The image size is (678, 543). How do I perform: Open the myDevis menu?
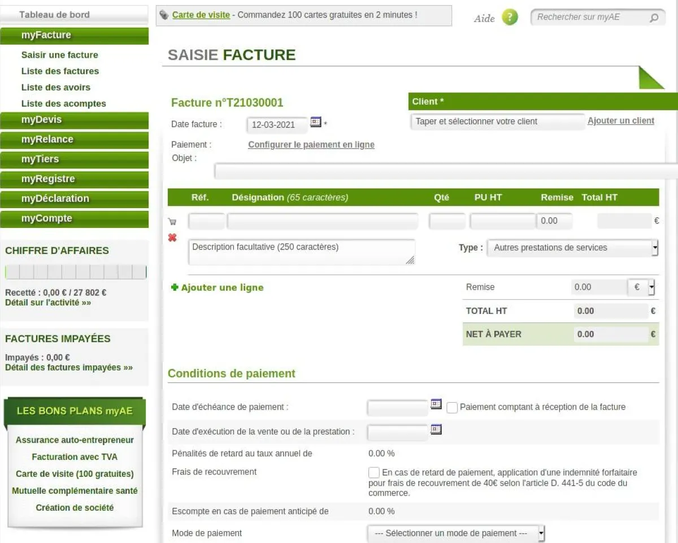[x=74, y=120]
